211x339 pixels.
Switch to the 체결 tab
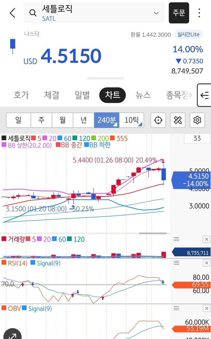coord(52,95)
